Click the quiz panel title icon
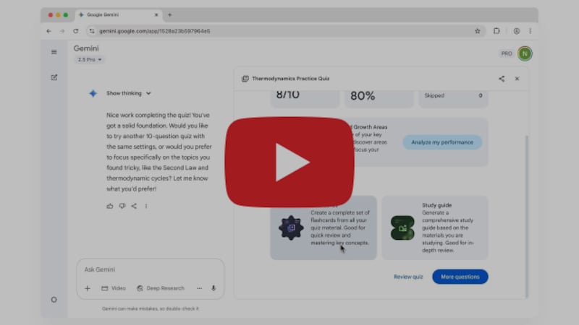Screen dimensions: 579x325 [x=245, y=79]
